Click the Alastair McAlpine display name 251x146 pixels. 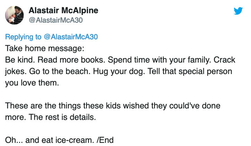point(64,10)
